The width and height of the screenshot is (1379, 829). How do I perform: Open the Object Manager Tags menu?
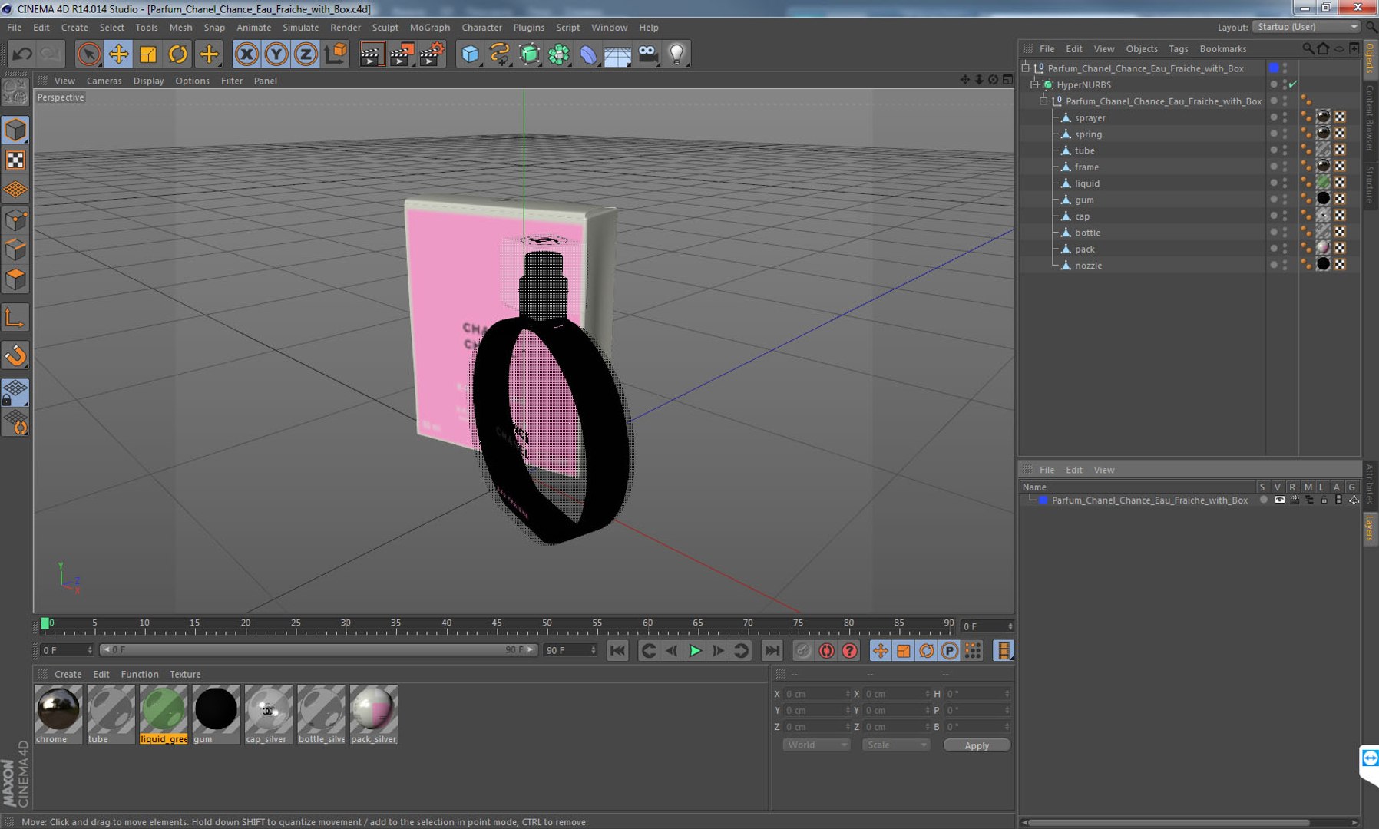(1178, 48)
